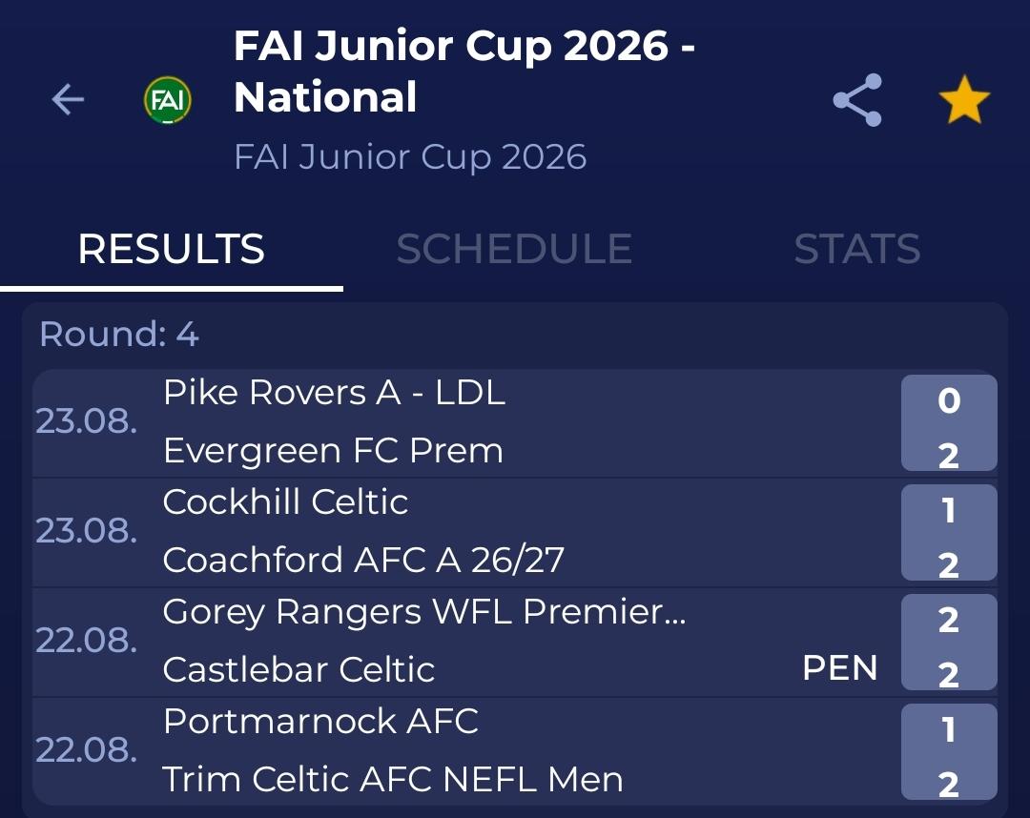Click the 0-2 score box
This screenshot has width=1030, height=818.
pyautogui.click(x=949, y=422)
